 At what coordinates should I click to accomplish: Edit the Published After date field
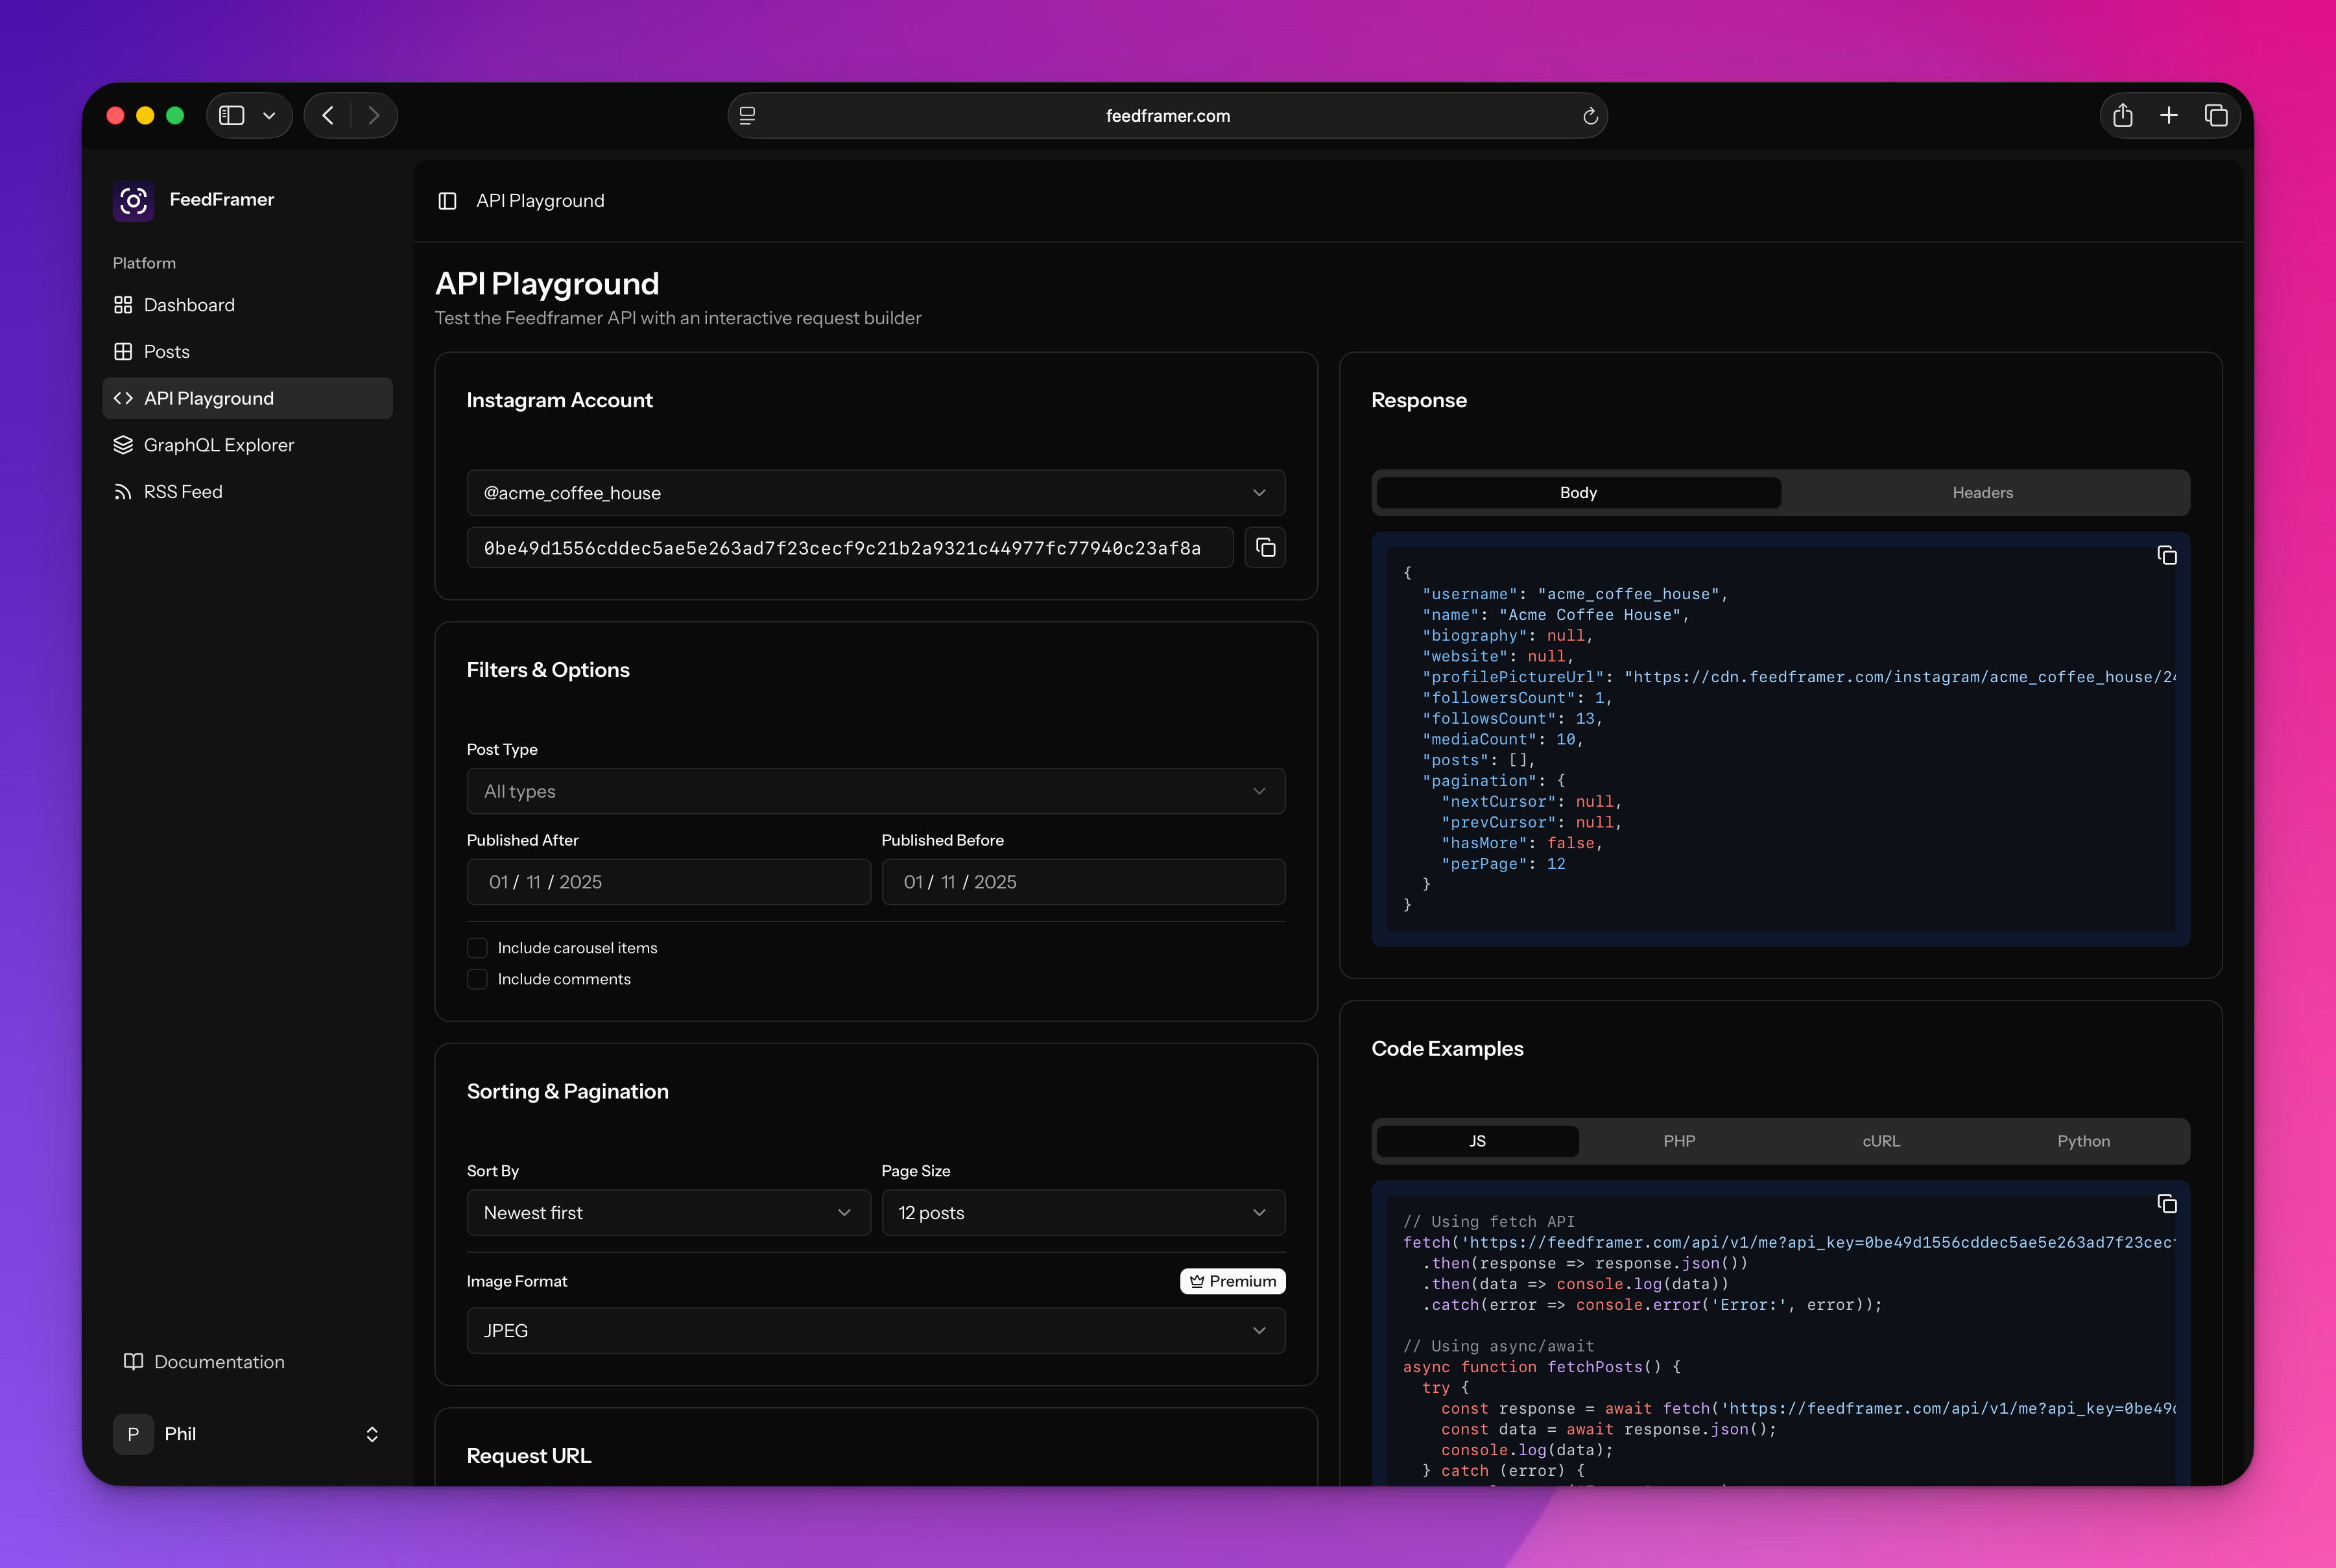(667, 882)
